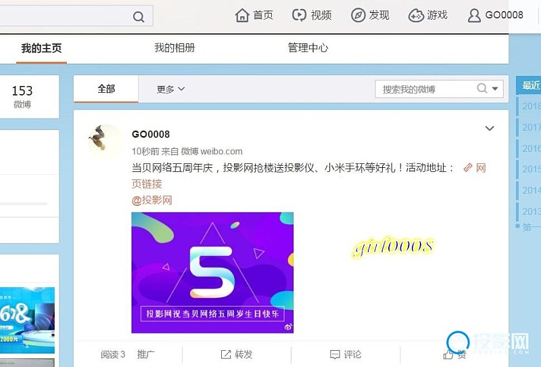Click the 转发 share icon

click(x=226, y=354)
